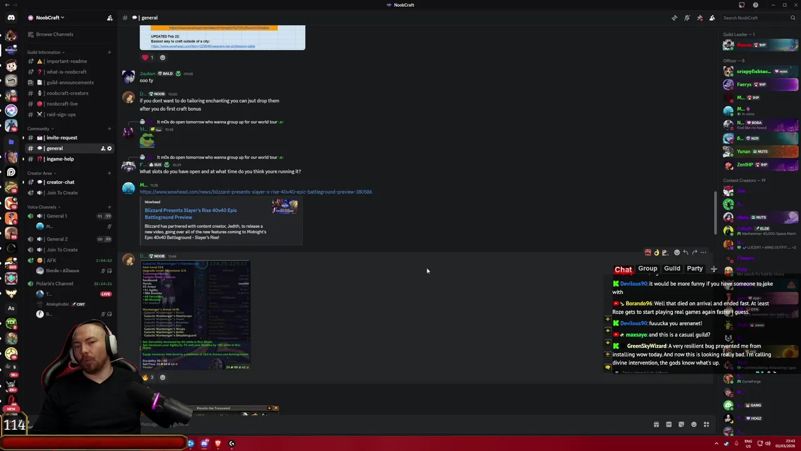The width and height of the screenshot is (801, 451).
Task: Click the Search NoobCraft field
Action: click(x=758, y=18)
